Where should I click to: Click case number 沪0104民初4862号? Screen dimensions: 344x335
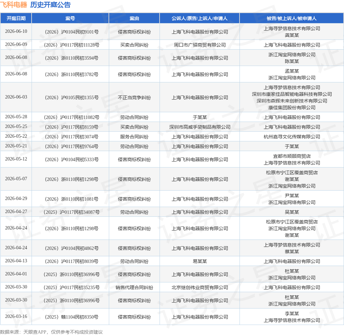pyautogui.click(x=72, y=248)
